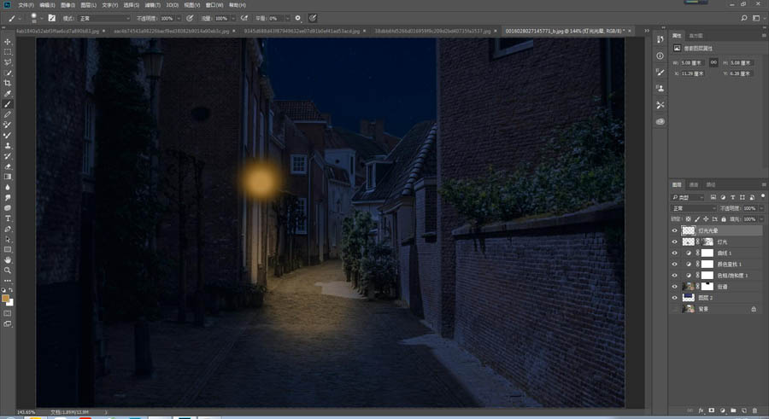Click the add layer style fx icon
This screenshot has height=419, width=769.
[700, 410]
